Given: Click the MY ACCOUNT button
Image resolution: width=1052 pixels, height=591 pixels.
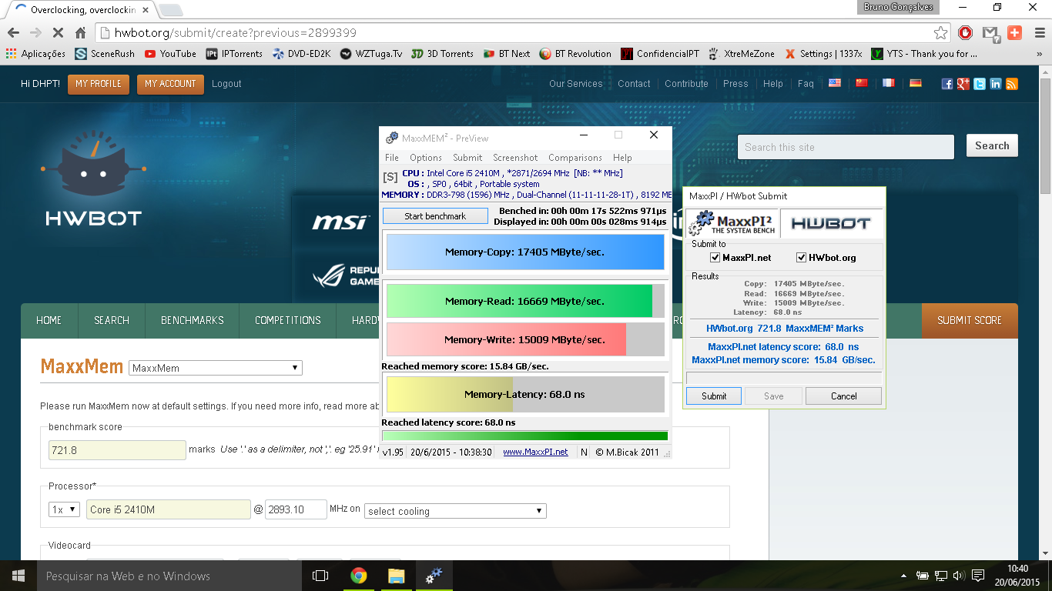Looking at the screenshot, I should pyautogui.click(x=170, y=84).
